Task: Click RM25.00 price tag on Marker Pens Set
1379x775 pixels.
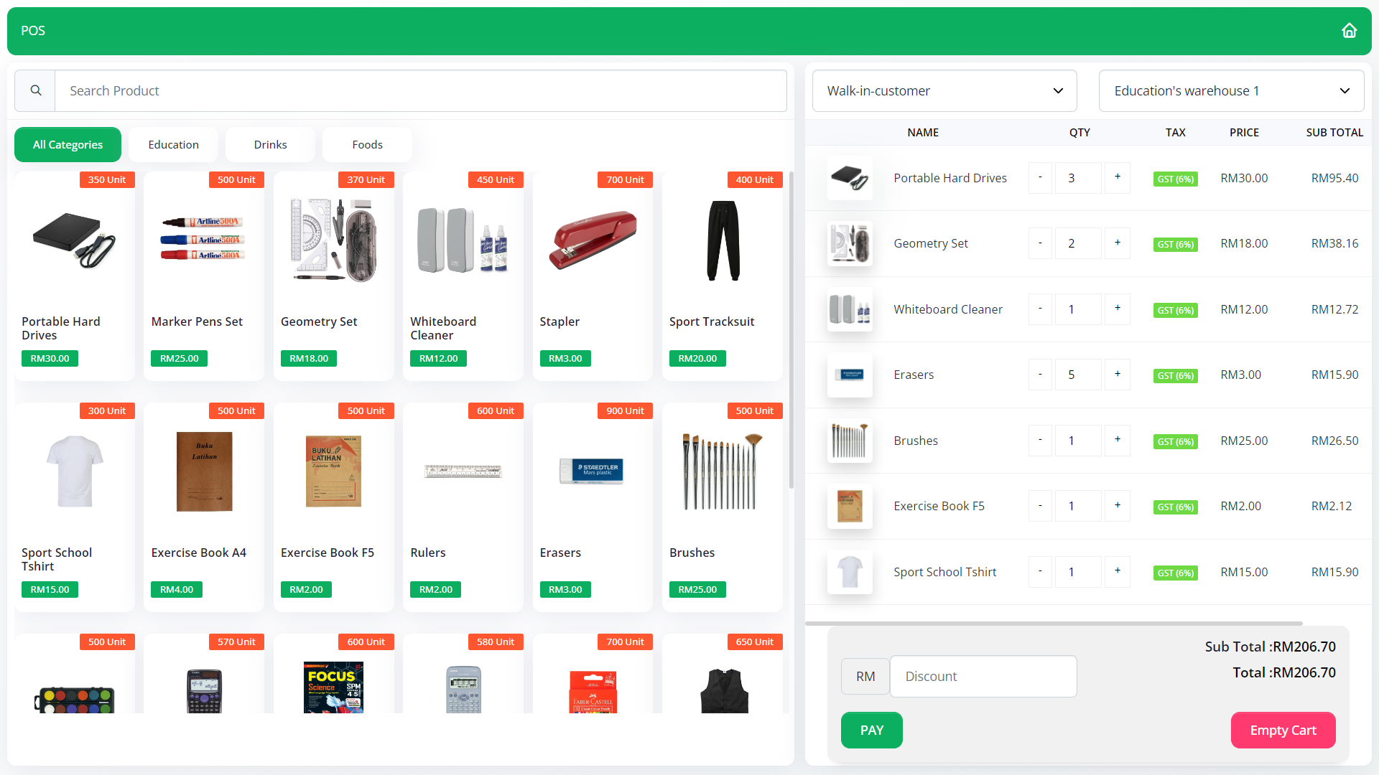Action: pos(179,358)
